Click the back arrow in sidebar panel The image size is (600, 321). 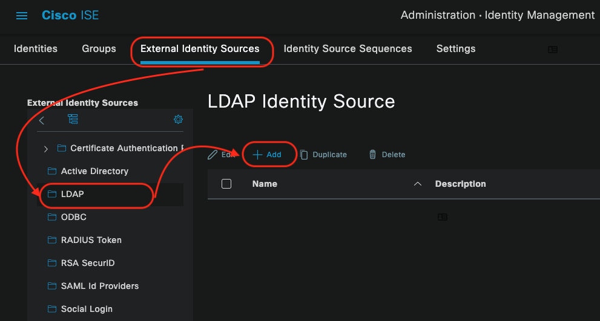tap(42, 120)
